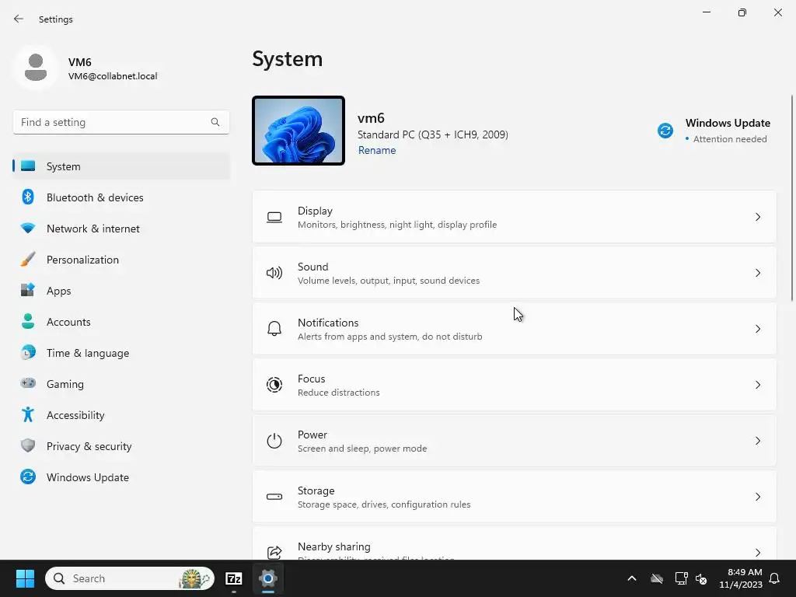Click the Nearby sharing share icon
The width and height of the screenshot is (796, 597).
coord(274,553)
